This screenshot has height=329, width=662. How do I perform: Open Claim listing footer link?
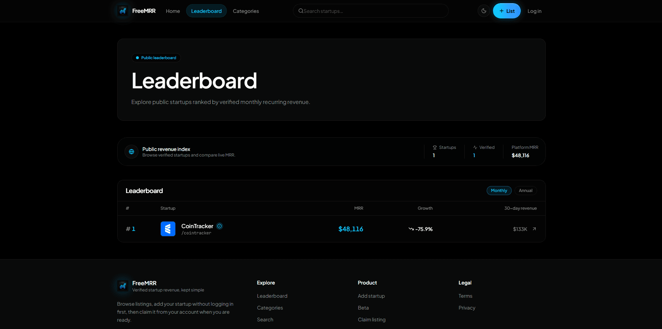[372, 320]
